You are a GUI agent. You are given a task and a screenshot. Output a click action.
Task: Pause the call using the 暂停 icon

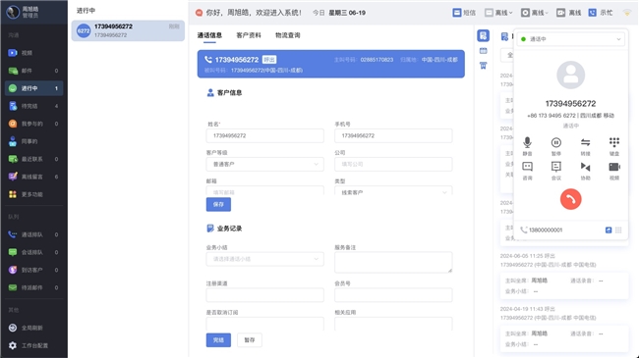(x=555, y=142)
